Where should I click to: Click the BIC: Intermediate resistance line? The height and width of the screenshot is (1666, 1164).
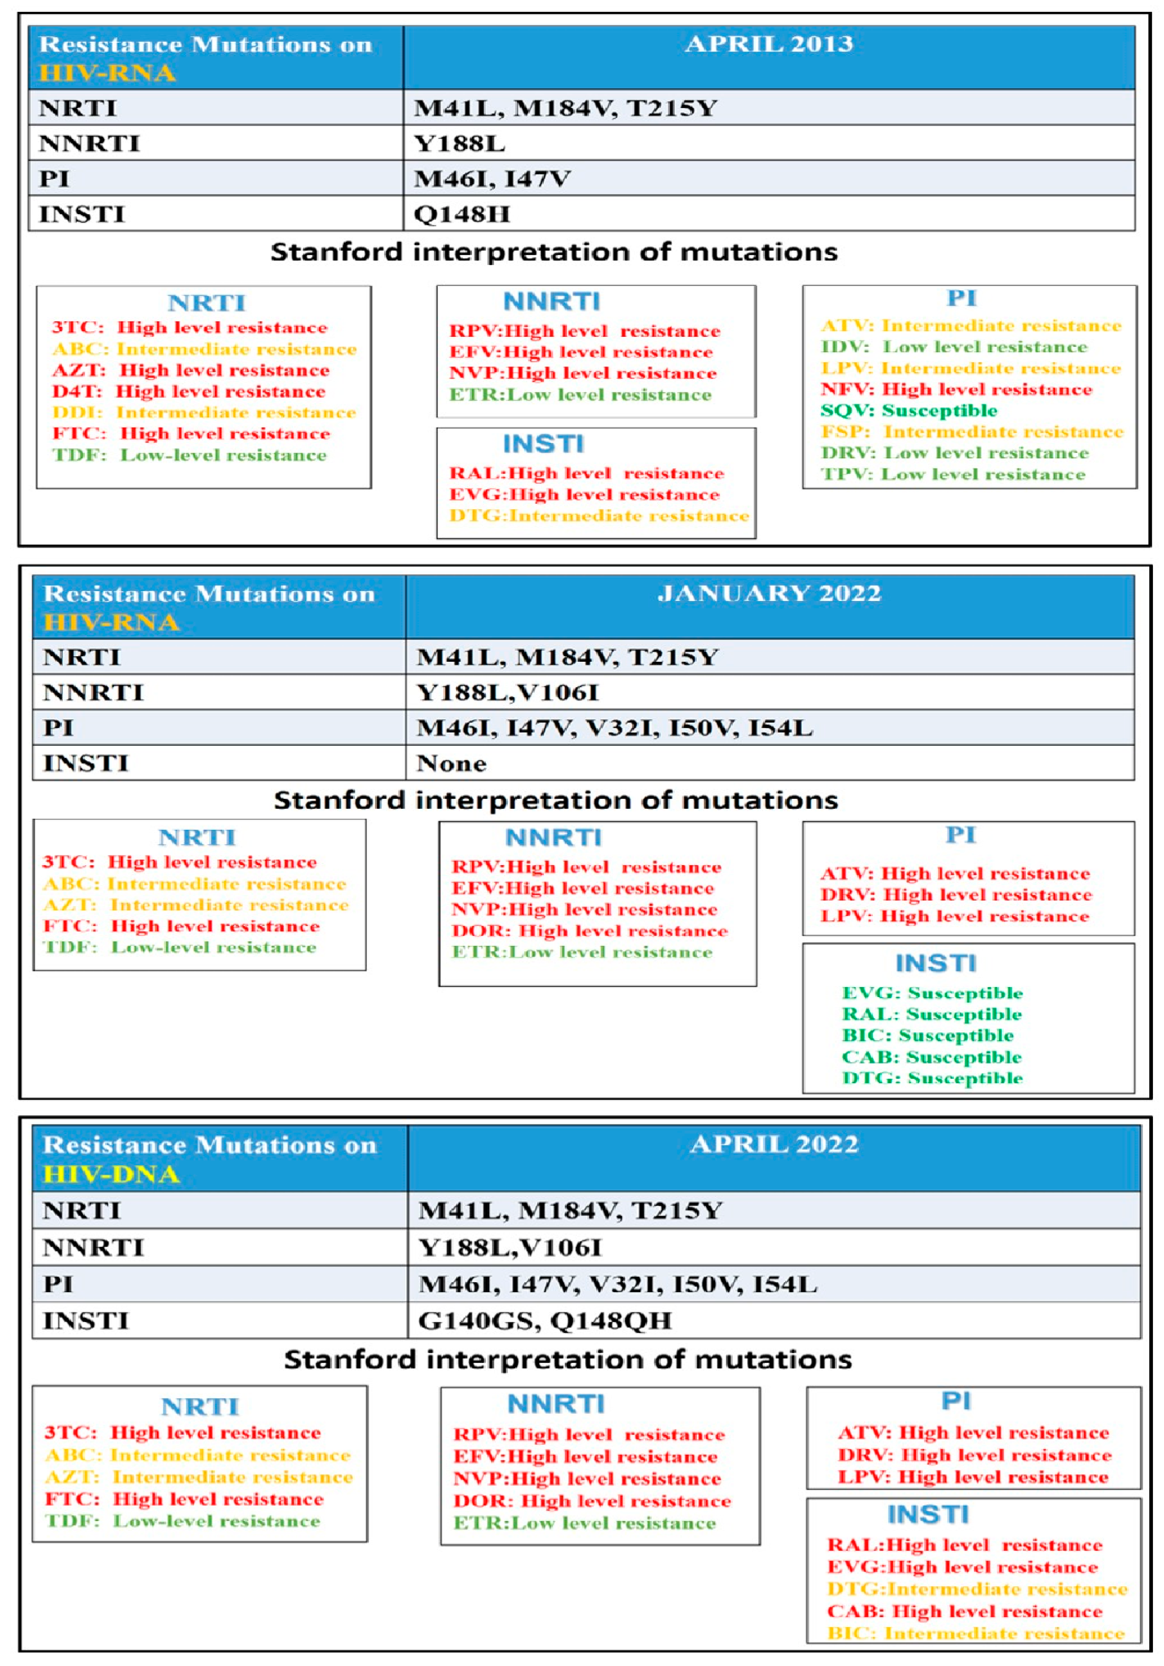[x=975, y=1632]
